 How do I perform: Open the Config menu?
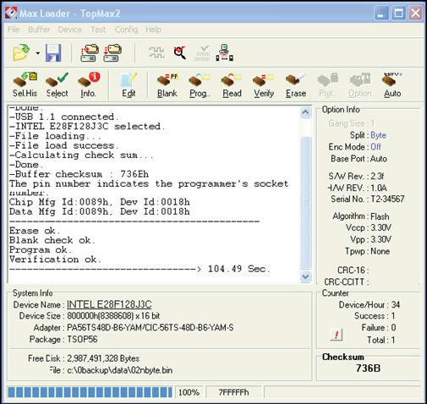point(126,30)
